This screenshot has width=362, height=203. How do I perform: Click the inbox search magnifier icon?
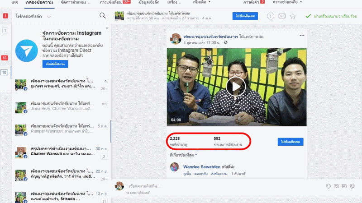click(103, 16)
